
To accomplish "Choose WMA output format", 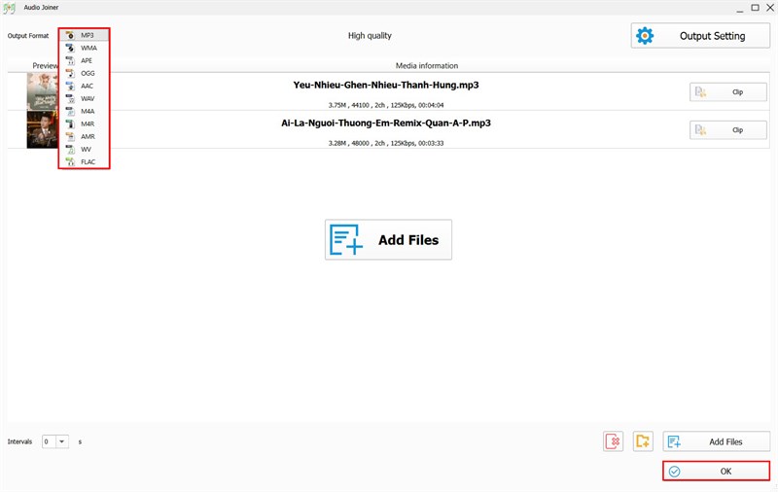I will [x=88, y=48].
